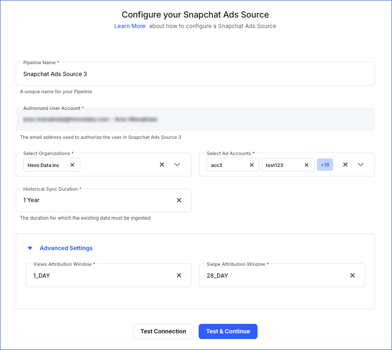The height and width of the screenshot is (350, 392).
Task: Clear the Historical Sync Duration field
Action: coord(179,200)
